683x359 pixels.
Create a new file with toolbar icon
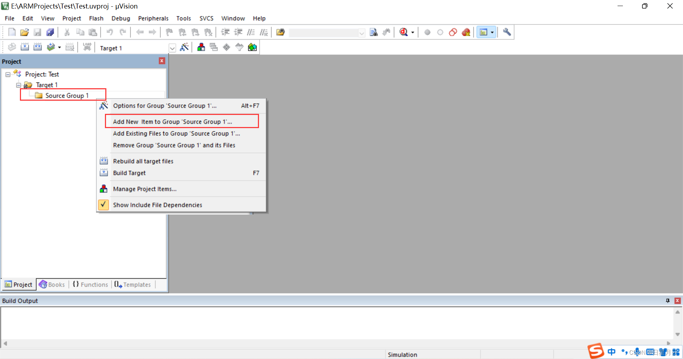coord(12,32)
